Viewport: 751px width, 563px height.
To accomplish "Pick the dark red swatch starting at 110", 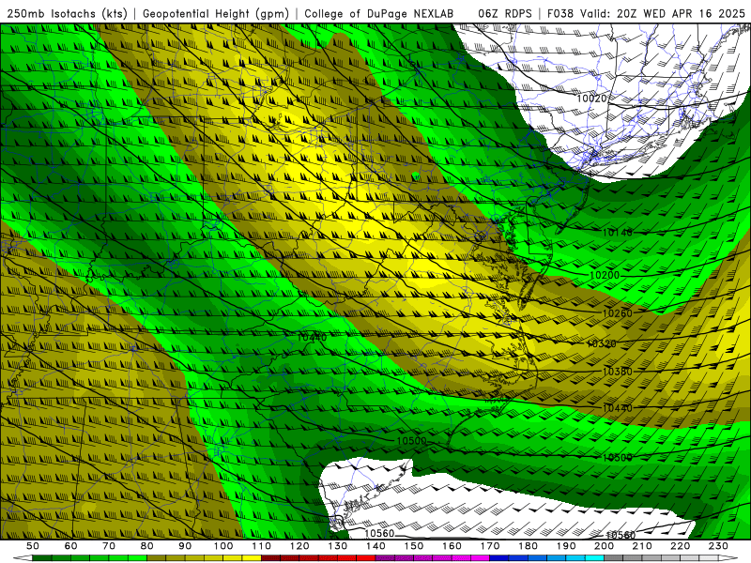I will tap(270, 557).
